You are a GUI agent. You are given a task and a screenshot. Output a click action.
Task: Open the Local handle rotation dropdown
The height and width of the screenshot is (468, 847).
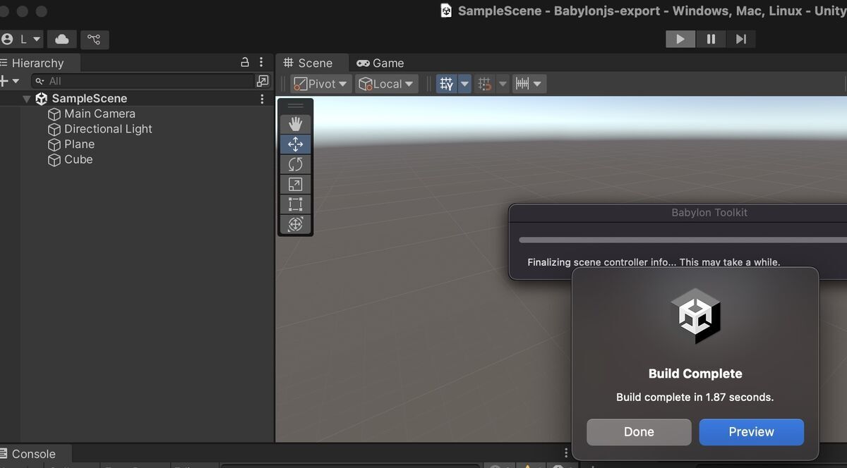pyautogui.click(x=387, y=84)
